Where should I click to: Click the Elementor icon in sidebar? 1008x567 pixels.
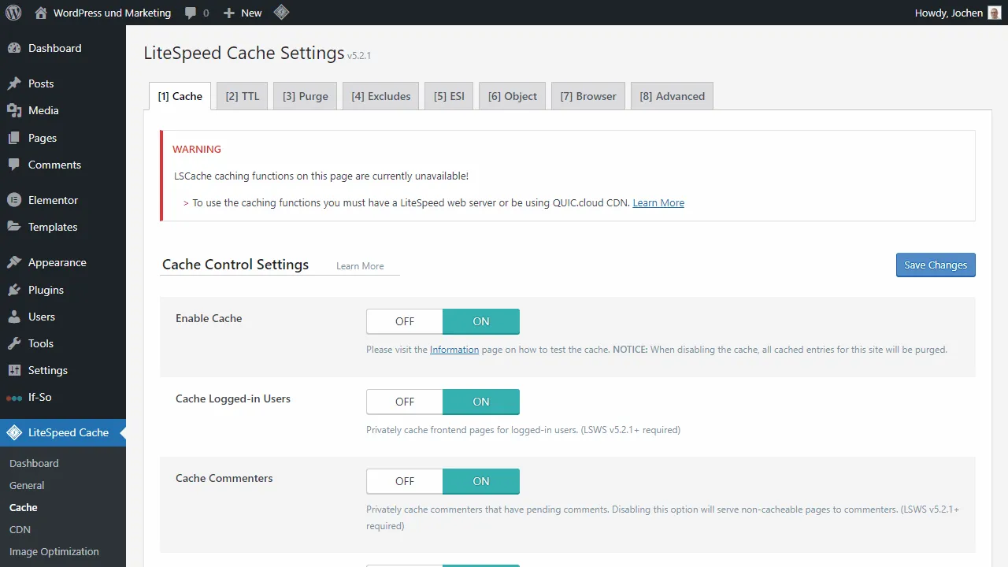coord(14,200)
